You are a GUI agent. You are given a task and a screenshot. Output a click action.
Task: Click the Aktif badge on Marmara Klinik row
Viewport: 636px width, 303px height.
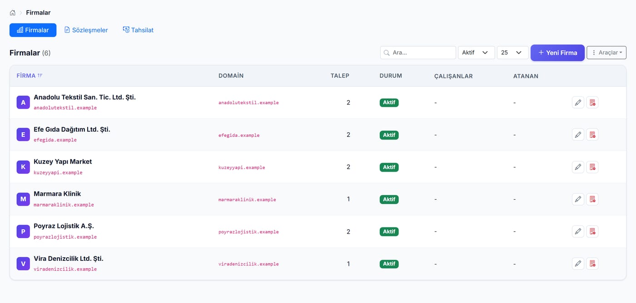pyautogui.click(x=389, y=199)
